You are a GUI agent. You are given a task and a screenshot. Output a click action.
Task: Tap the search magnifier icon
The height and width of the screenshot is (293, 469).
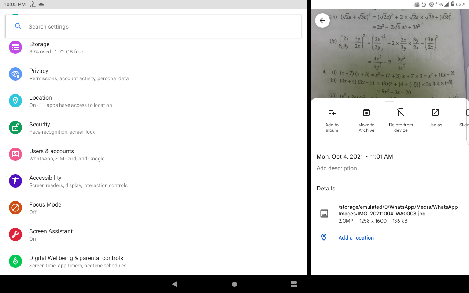18,26
